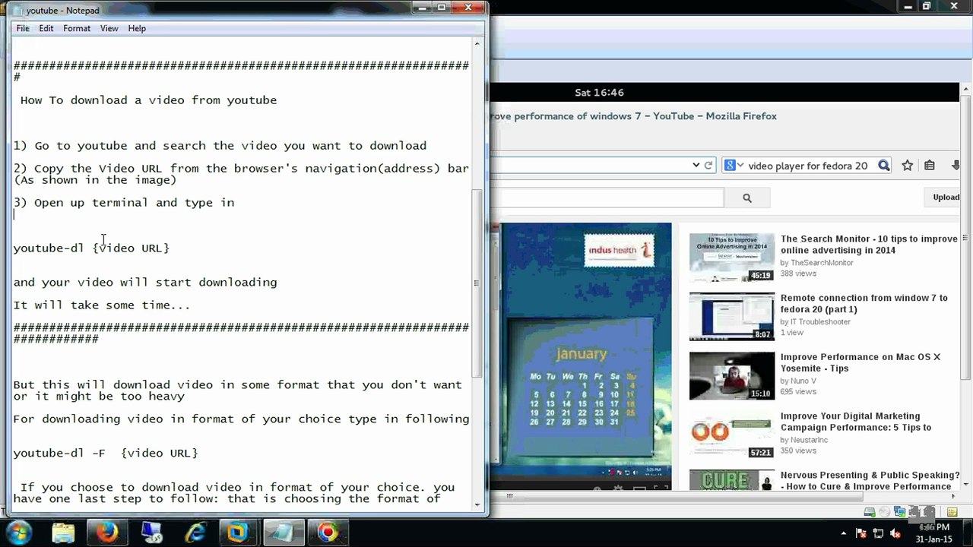Click the muted volume tray icon
The height and width of the screenshot is (547, 973).
click(895, 533)
